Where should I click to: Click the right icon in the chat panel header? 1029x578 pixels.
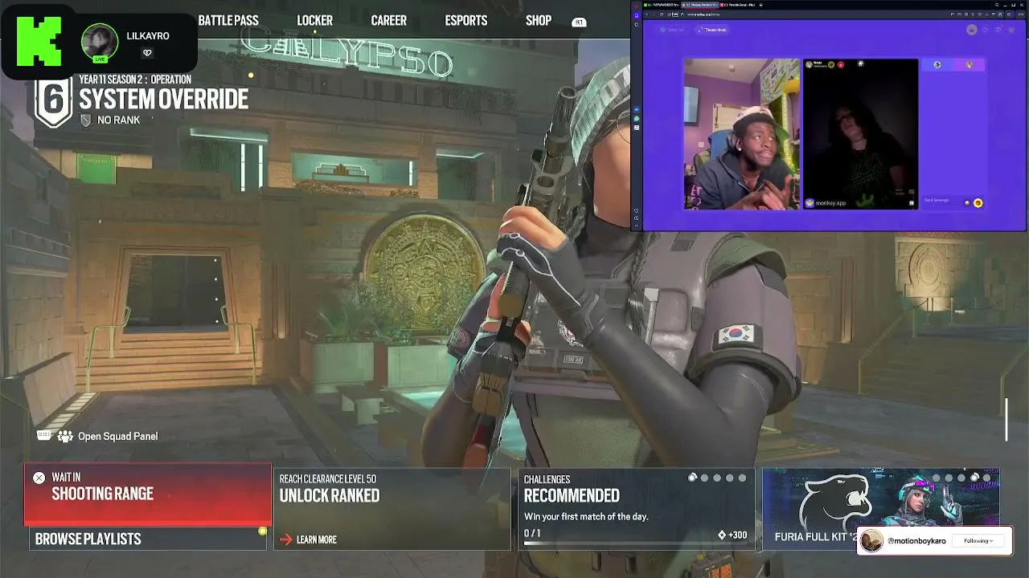pos(969,64)
